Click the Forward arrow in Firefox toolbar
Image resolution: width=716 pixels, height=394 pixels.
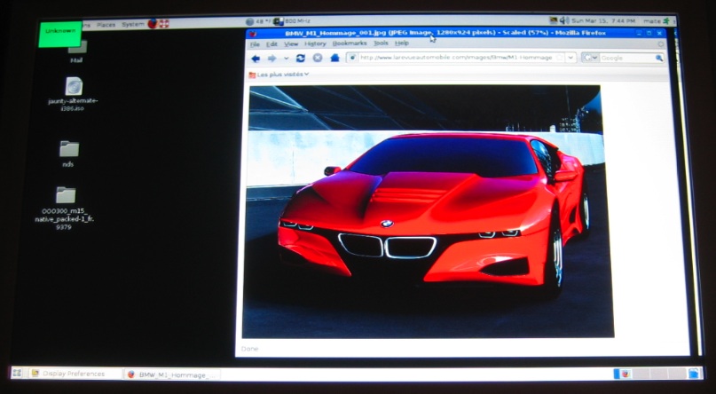(272, 59)
